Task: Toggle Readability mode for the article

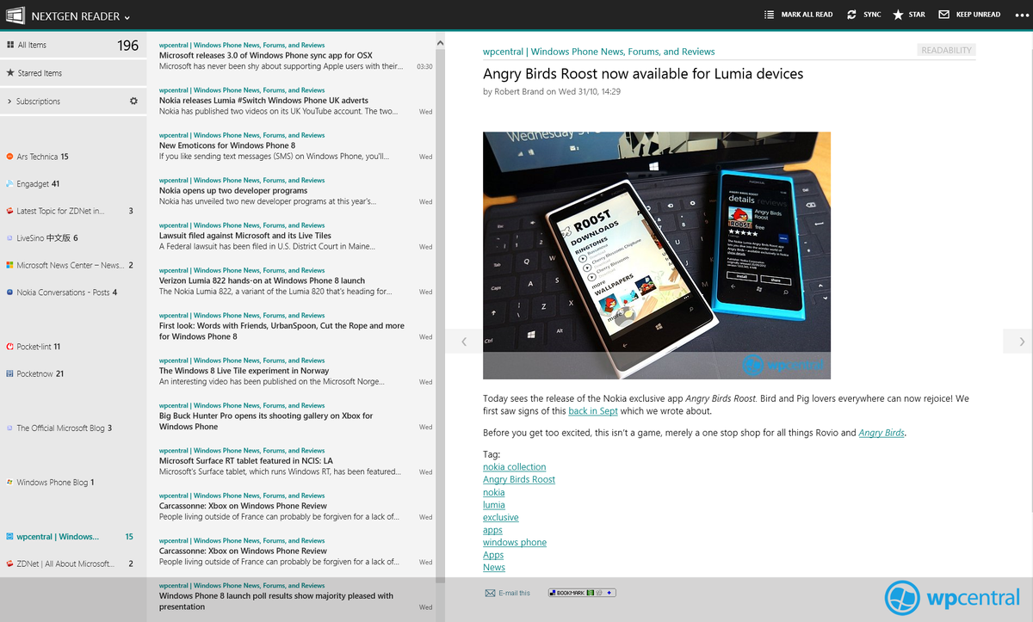Action: [945, 50]
